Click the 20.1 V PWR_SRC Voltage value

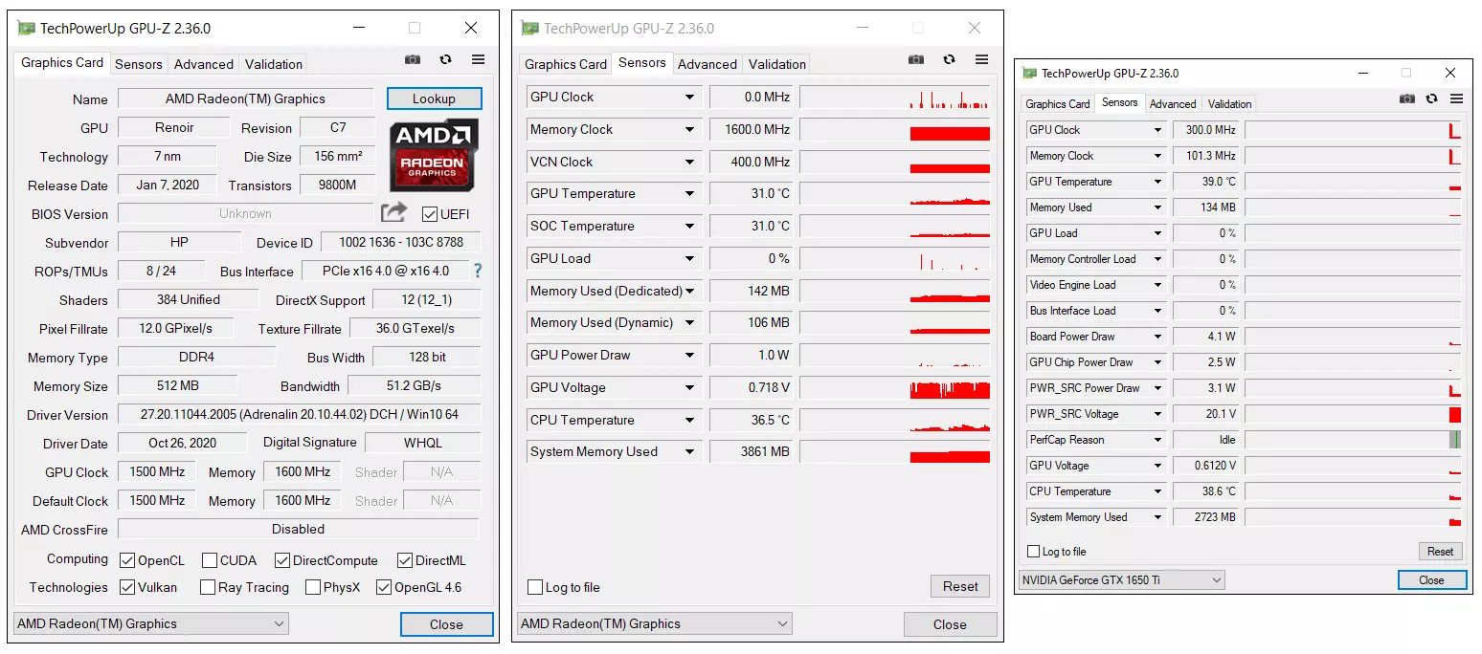point(1205,414)
